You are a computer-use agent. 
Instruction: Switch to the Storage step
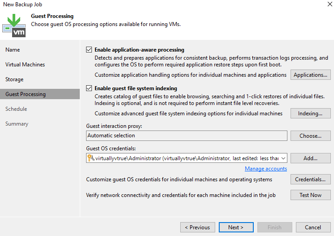coord(14,79)
